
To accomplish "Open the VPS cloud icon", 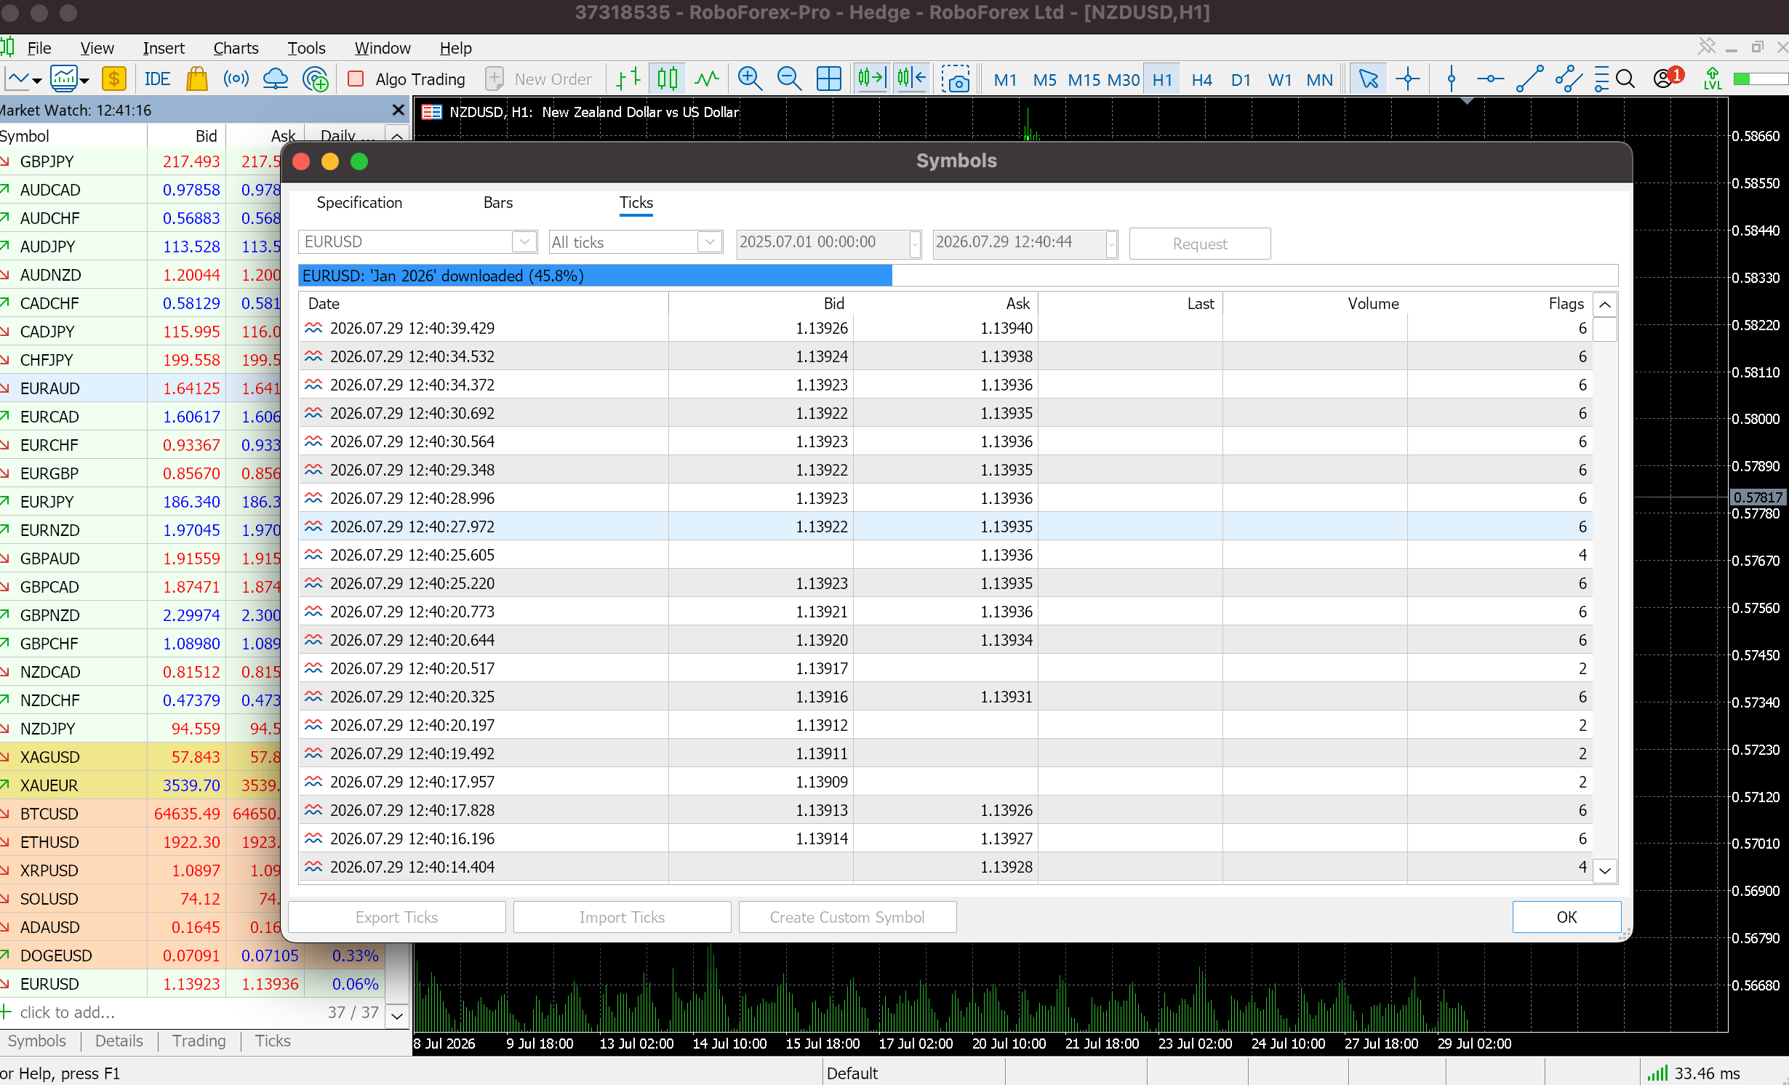I will point(275,79).
